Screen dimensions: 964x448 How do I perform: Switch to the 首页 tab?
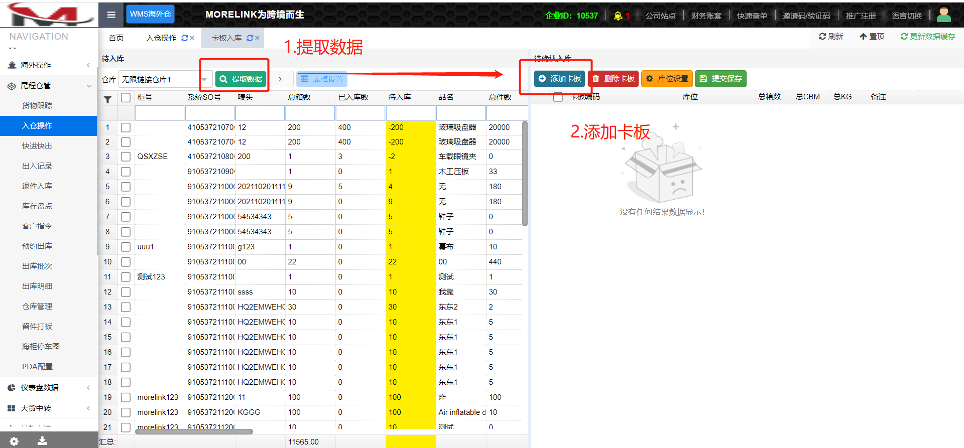pyautogui.click(x=116, y=38)
